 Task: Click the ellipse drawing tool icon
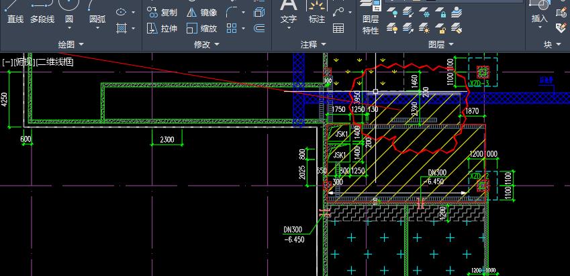[121, 12]
